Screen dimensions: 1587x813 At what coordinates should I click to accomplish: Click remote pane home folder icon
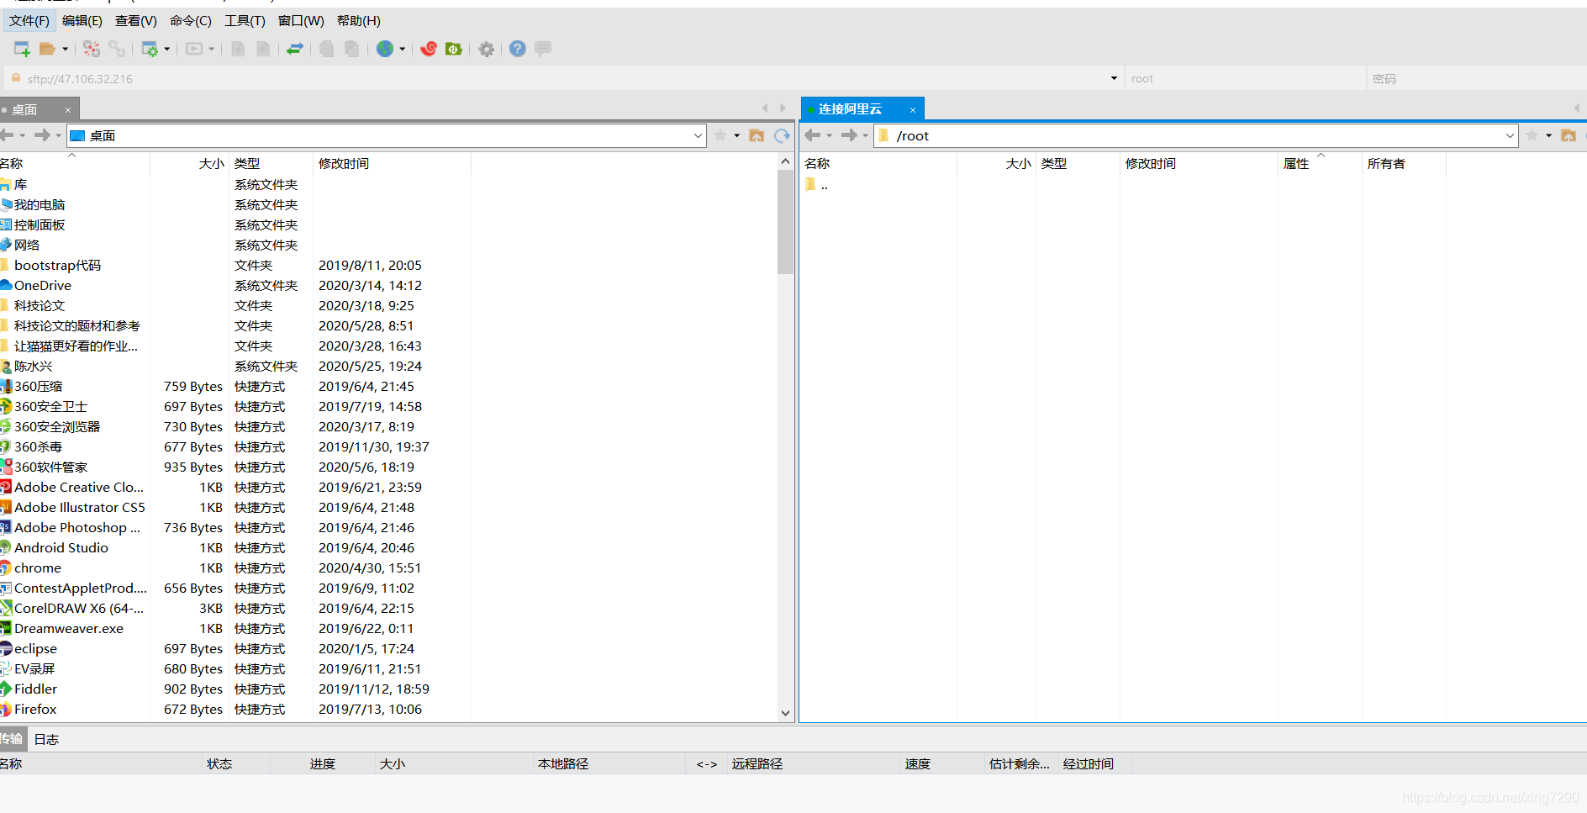click(x=1569, y=135)
